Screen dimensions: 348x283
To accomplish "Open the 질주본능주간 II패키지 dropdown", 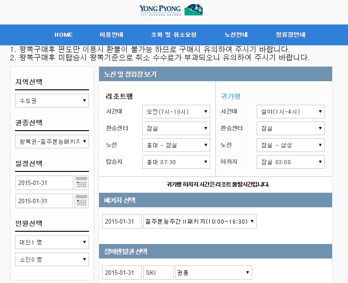I will pos(200,221).
